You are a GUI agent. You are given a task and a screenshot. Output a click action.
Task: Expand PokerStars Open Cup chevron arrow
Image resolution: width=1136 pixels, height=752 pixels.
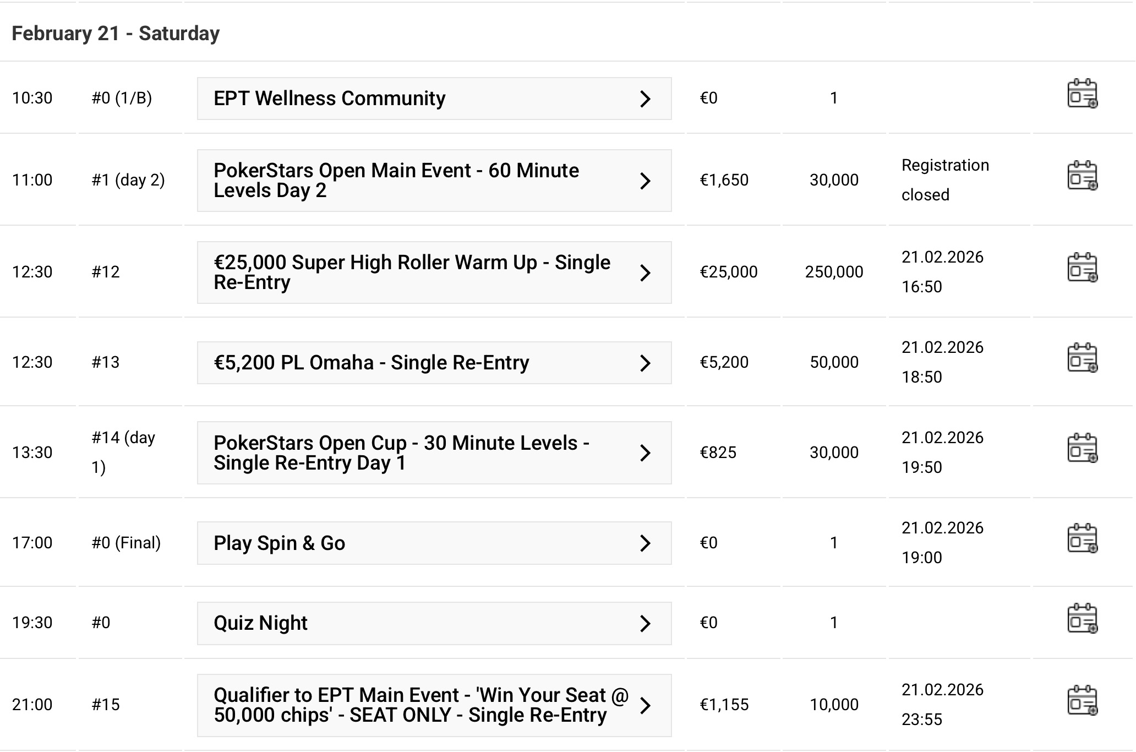point(645,453)
